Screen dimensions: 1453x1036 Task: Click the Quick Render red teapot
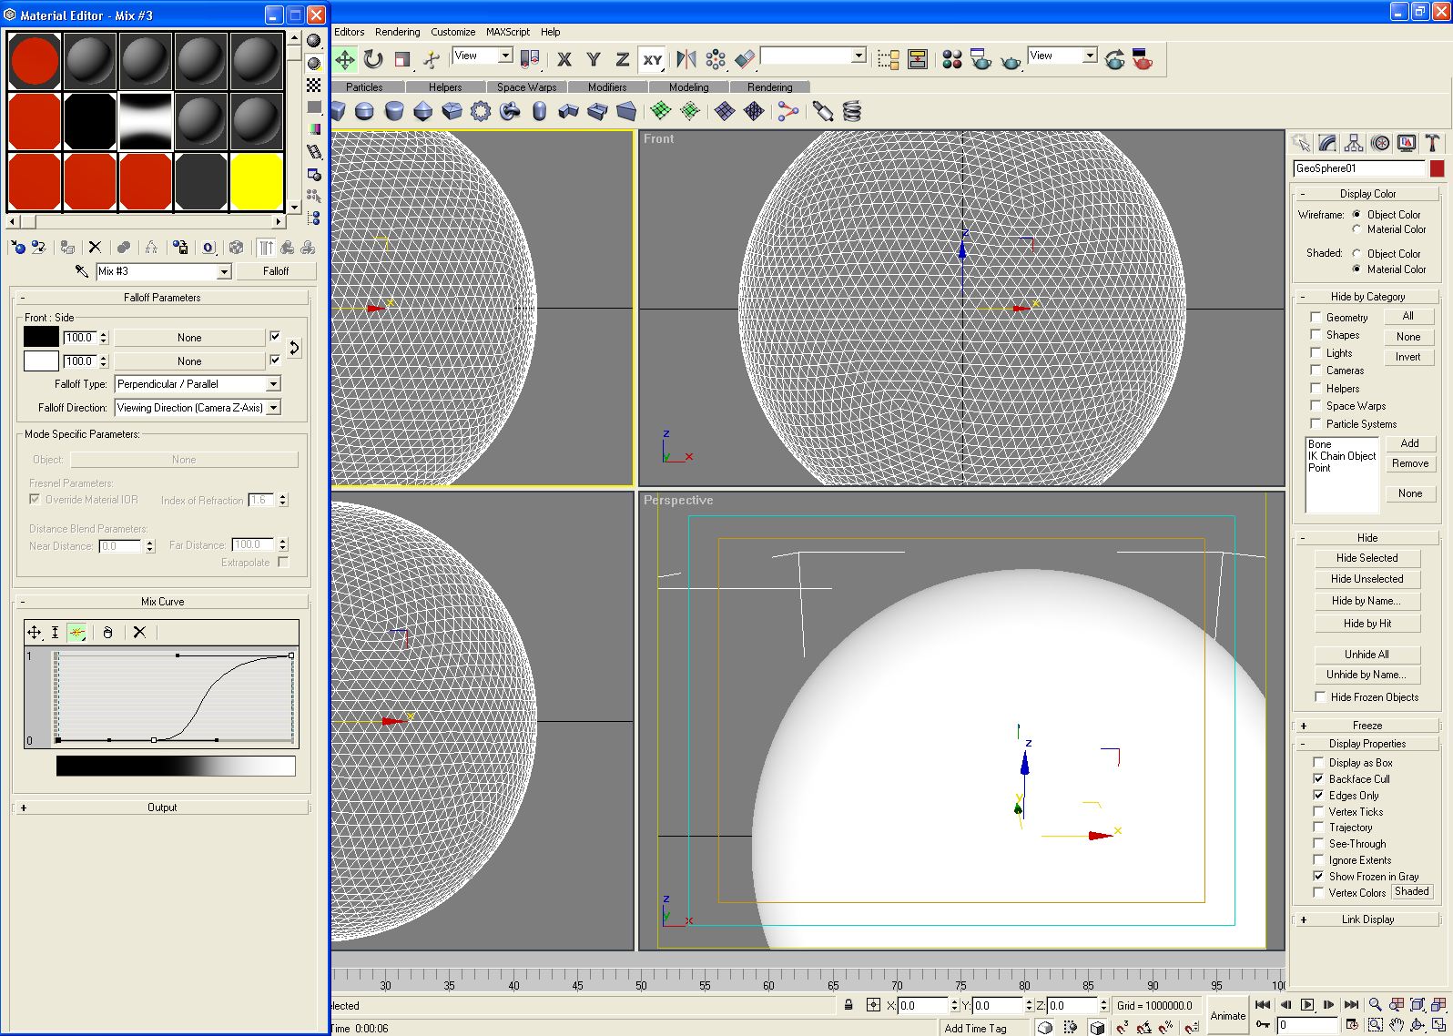(1143, 60)
